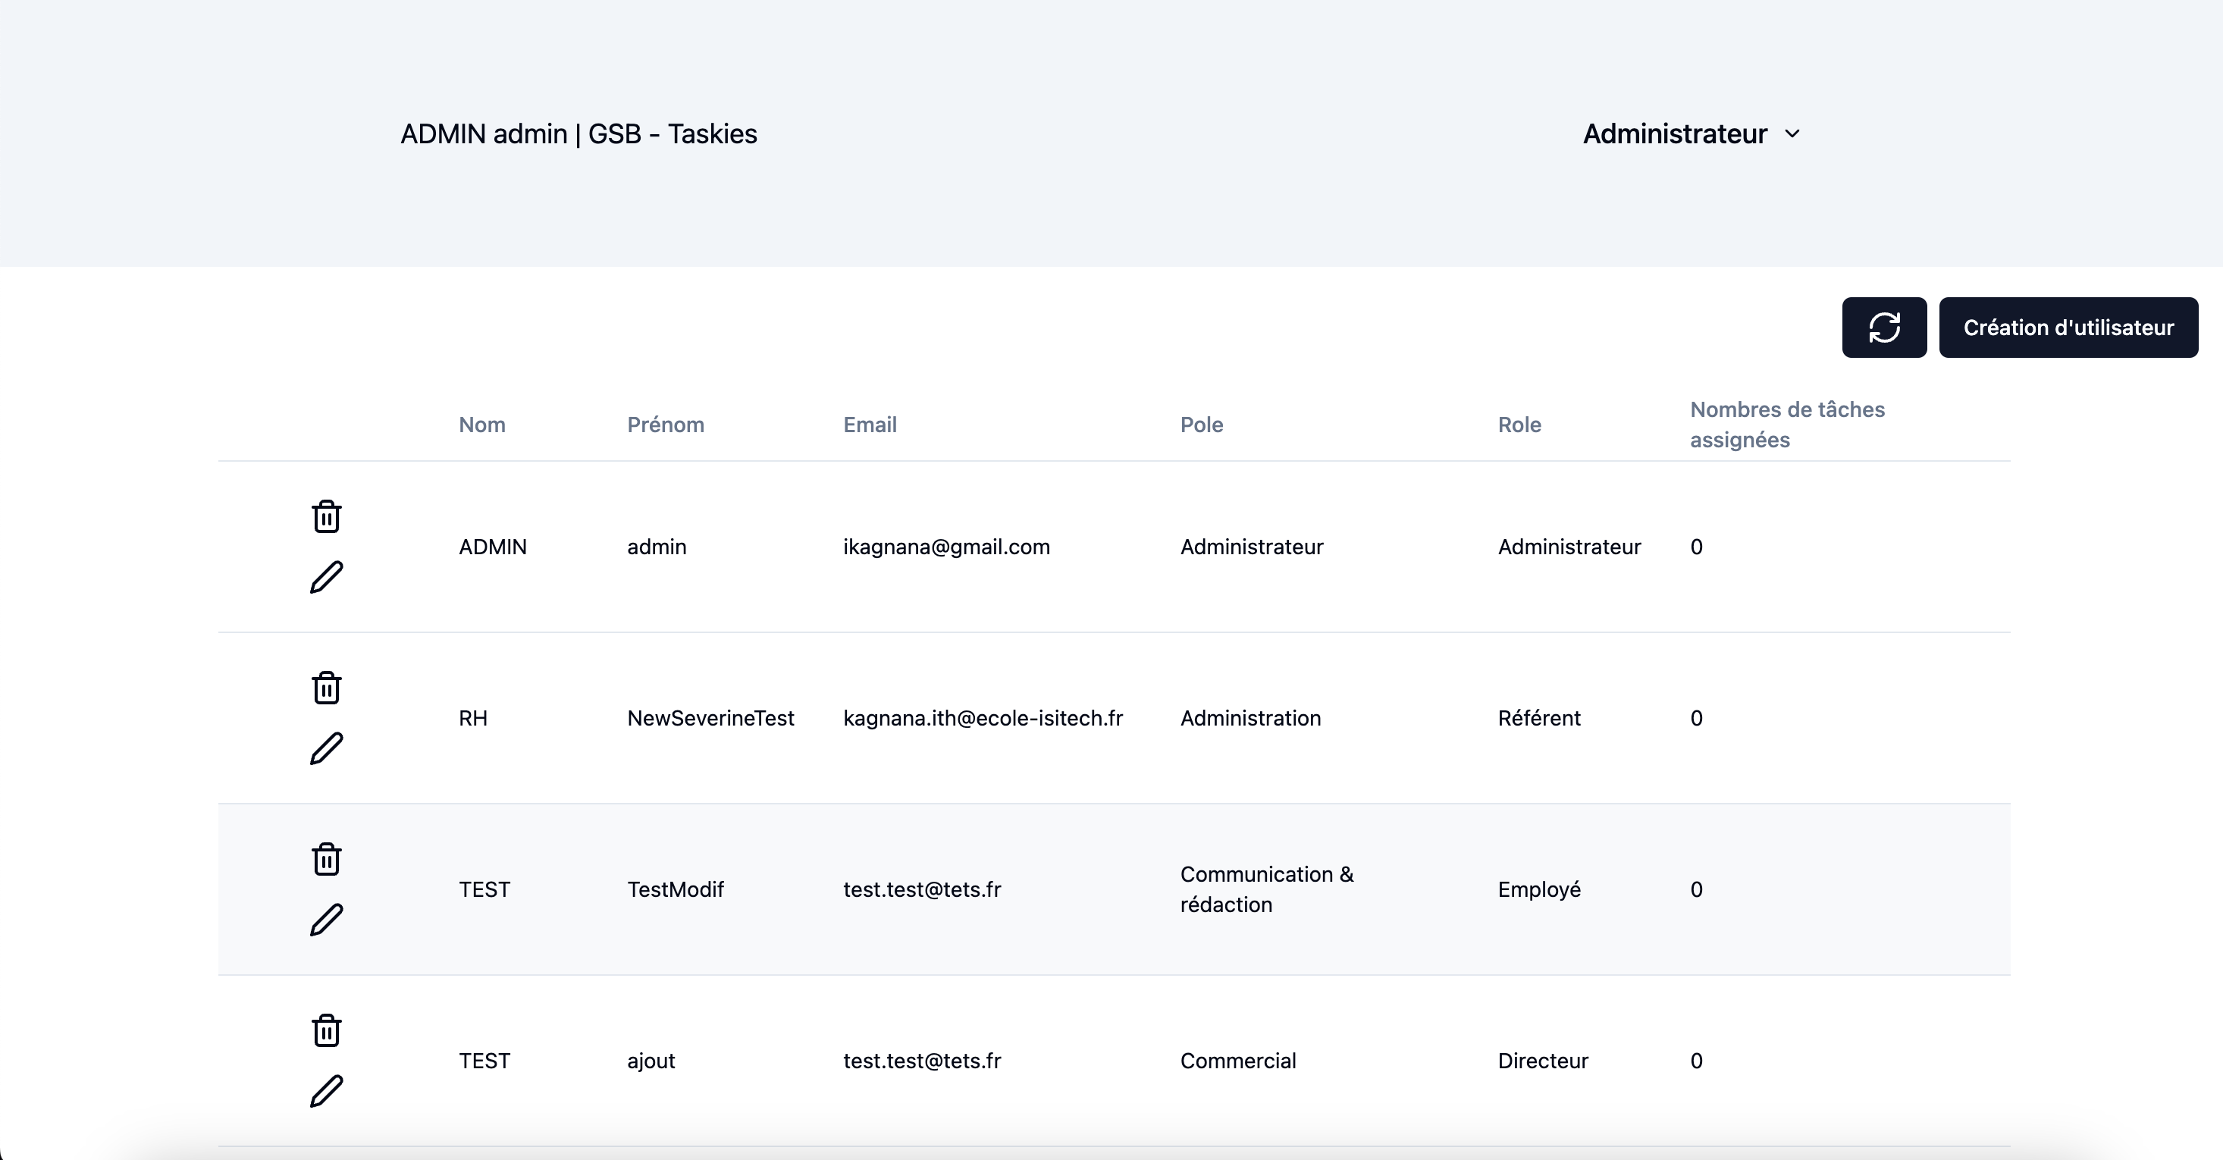Edit the ADMIN admin user via pencil icon
This screenshot has height=1160, width=2223.
[x=326, y=576]
